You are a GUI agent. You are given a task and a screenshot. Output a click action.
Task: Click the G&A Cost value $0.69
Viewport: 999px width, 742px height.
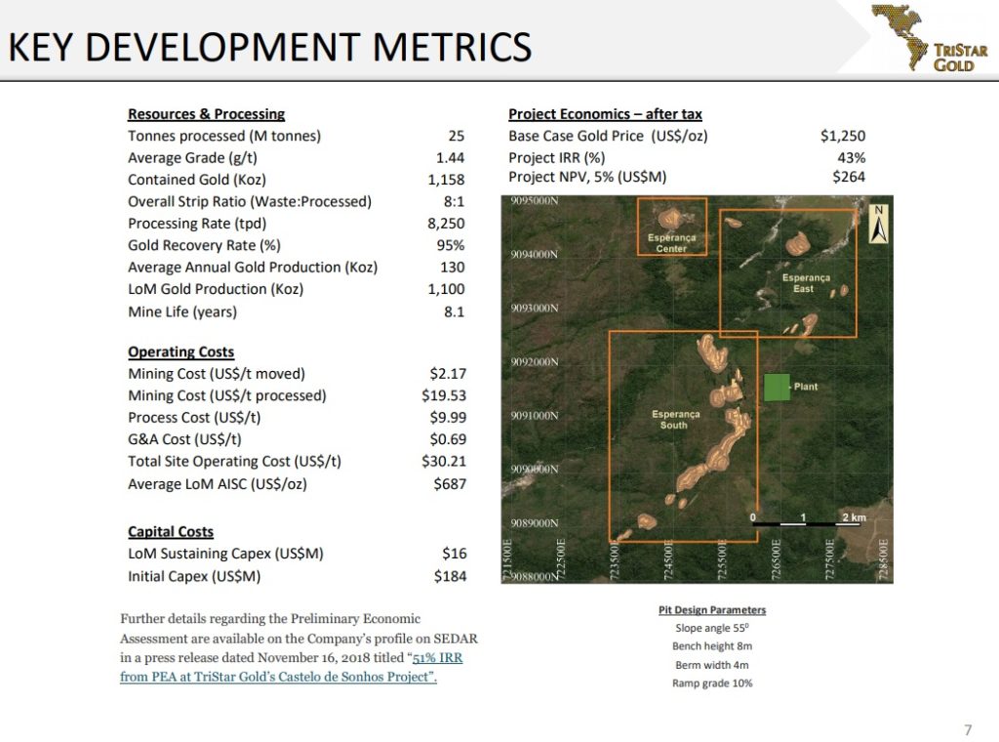pyautogui.click(x=448, y=439)
